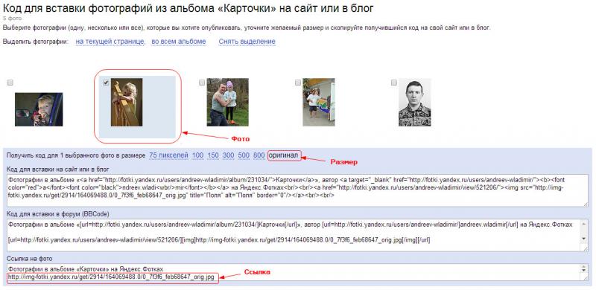The width and height of the screenshot is (596, 290).
Task: Click label 'Код для вставки на сайт или в блог'
Action: point(58,170)
